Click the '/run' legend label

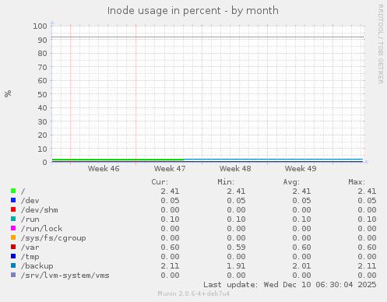30,219
